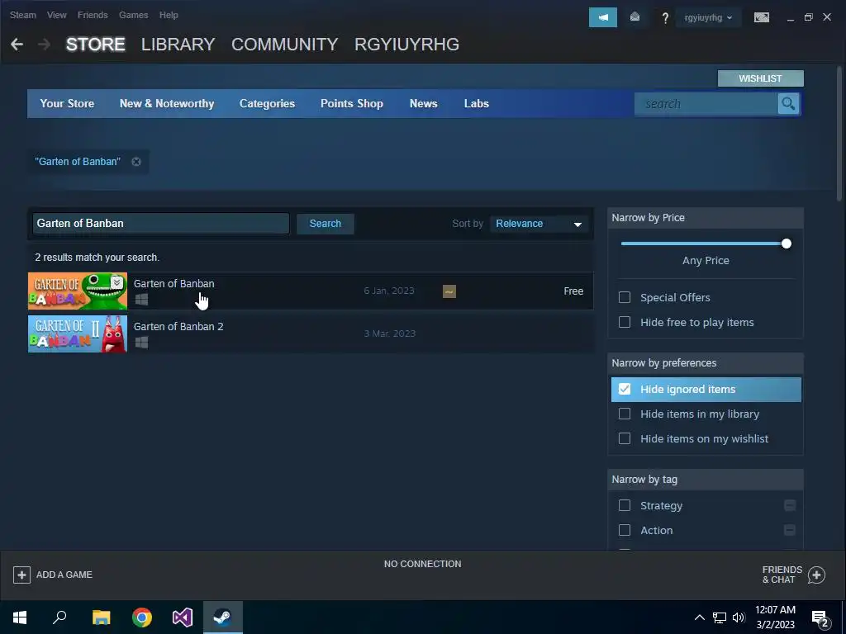This screenshot has width=846, height=634.
Task: Check Hide items on my wishlist
Action: 625,438
